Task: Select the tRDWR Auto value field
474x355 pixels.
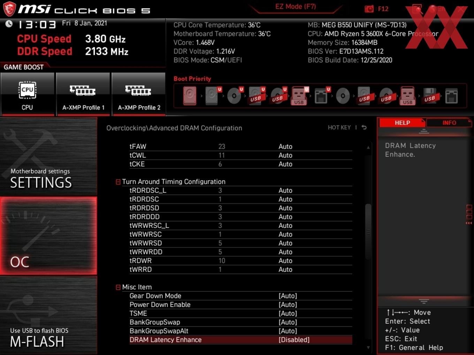Action: click(x=285, y=261)
